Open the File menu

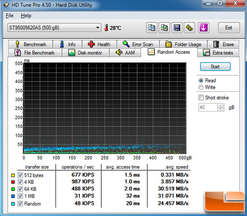point(9,15)
